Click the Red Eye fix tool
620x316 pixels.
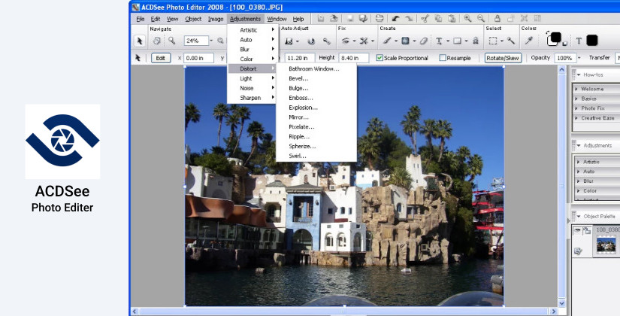(344, 41)
